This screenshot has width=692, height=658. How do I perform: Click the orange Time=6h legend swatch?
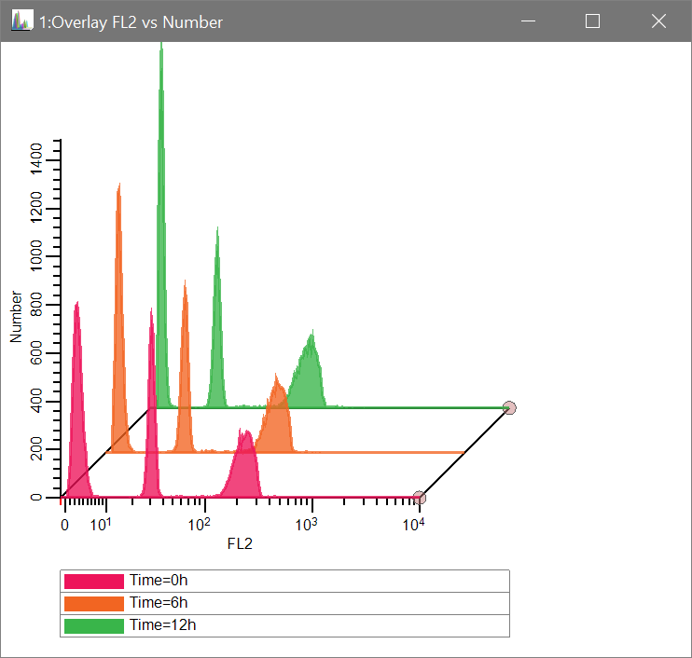93,603
